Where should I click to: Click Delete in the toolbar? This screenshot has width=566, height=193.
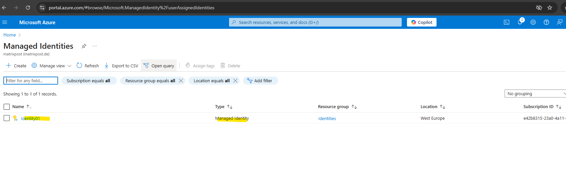pyautogui.click(x=230, y=66)
